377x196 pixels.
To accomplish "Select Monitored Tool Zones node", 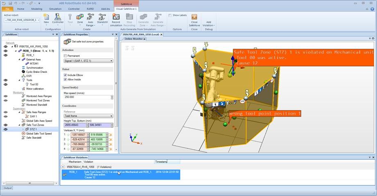I will (38, 101).
